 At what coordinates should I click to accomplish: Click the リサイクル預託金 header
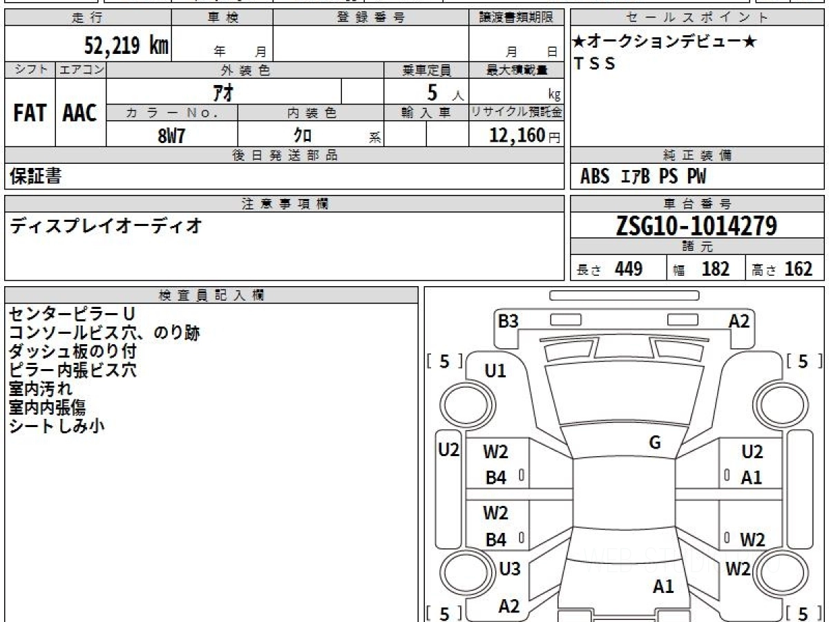pos(516,113)
